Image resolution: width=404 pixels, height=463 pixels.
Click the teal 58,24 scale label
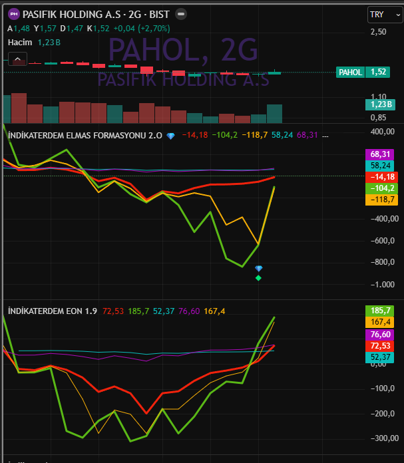pyautogui.click(x=380, y=166)
